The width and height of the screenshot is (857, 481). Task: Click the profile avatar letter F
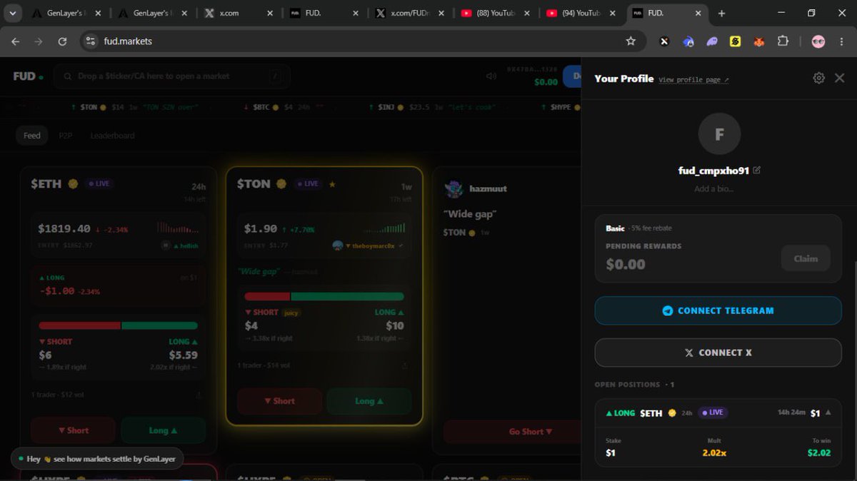719,133
